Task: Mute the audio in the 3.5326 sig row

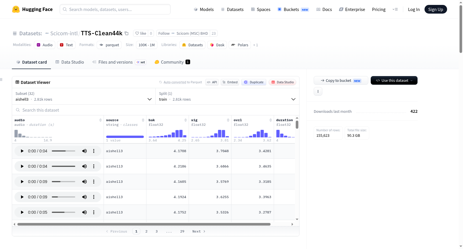Action: point(84,212)
